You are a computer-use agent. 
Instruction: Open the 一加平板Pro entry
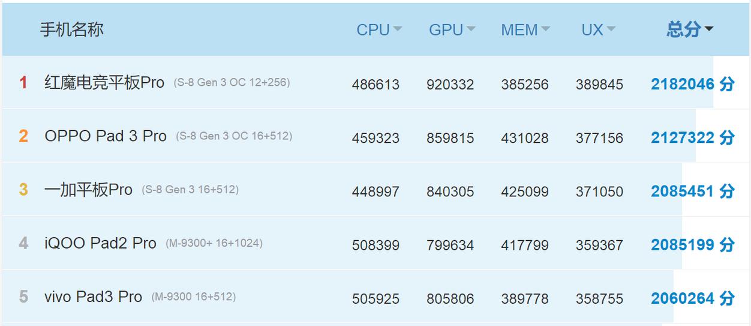click(88, 190)
